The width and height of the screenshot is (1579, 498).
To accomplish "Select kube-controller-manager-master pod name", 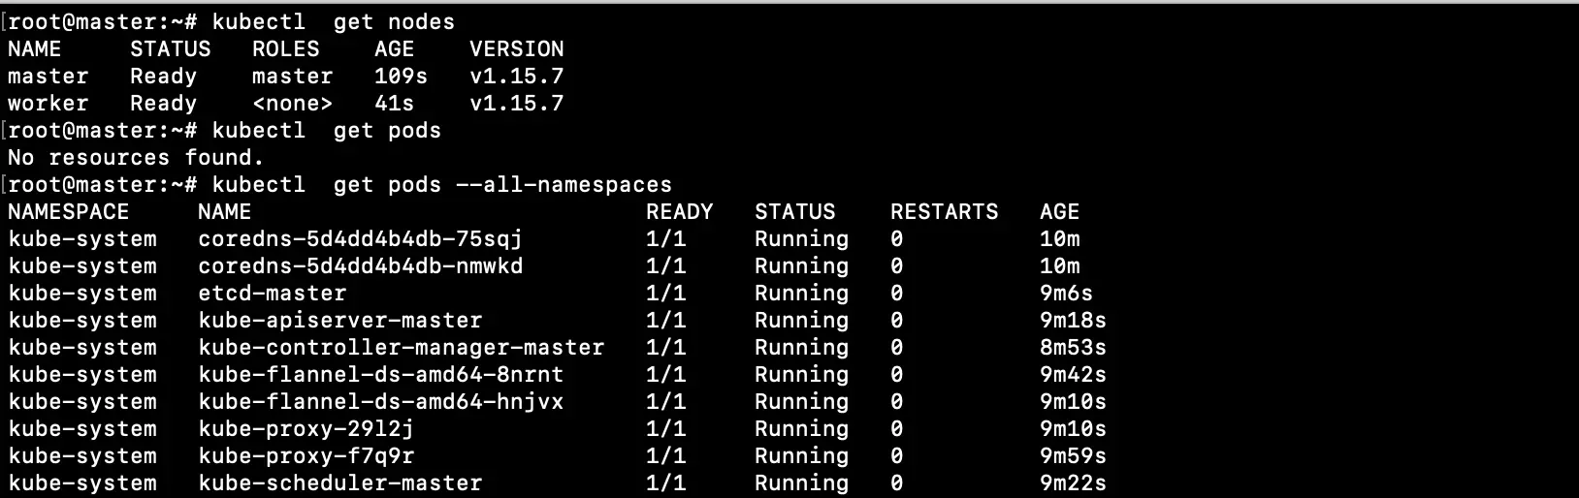I will coord(401,347).
